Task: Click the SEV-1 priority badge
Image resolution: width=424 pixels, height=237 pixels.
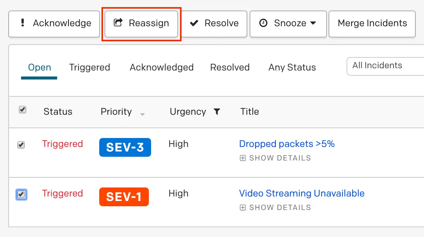Action: [x=124, y=197]
